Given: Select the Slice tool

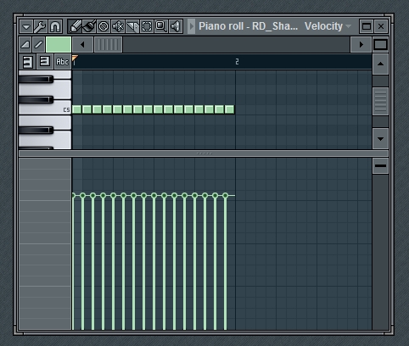Looking at the screenshot, I should 132,27.
